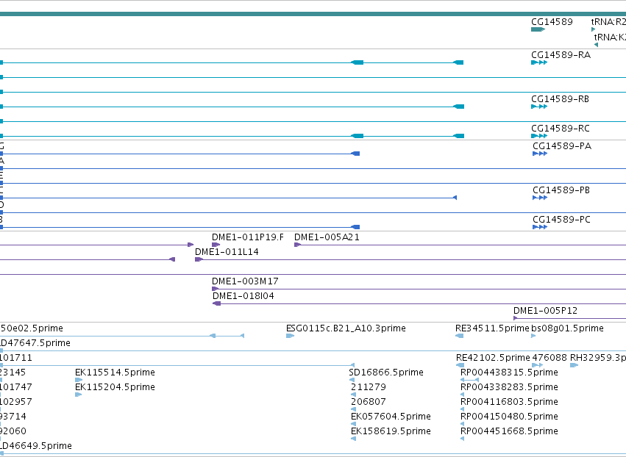Select the DME1-018I04 clone label
The image size is (626, 457).
point(243,296)
